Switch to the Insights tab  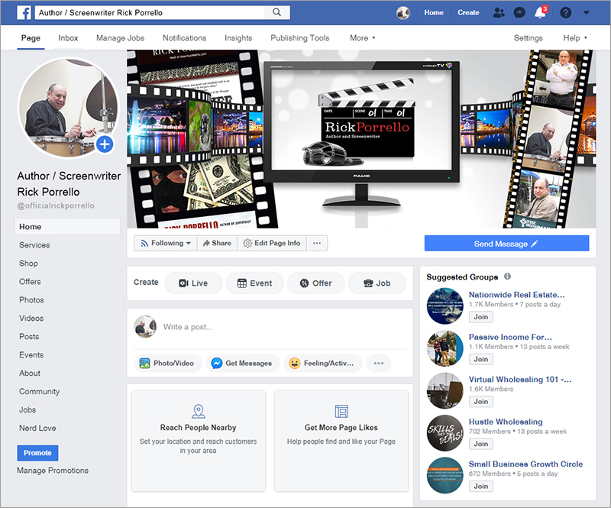pos(238,38)
